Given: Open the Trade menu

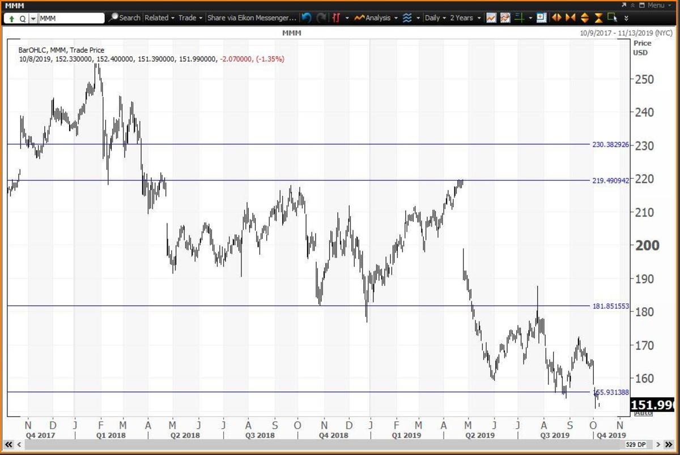Looking at the screenshot, I should pyautogui.click(x=191, y=18).
